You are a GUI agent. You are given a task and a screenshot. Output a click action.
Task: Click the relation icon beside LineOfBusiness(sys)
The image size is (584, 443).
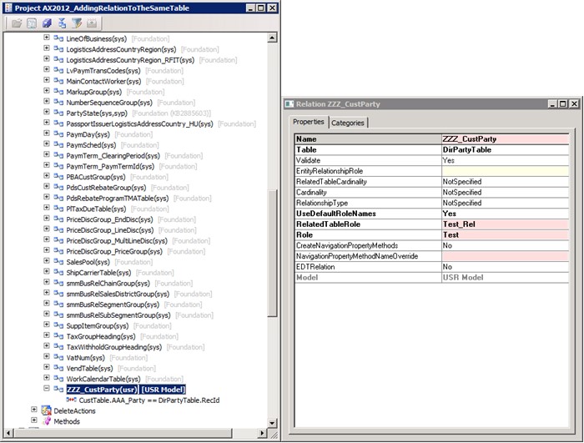click(58, 38)
